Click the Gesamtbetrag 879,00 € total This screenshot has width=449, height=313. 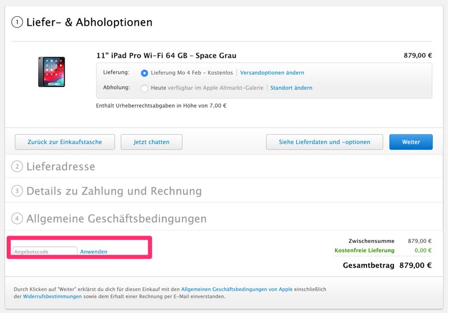coord(387,265)
